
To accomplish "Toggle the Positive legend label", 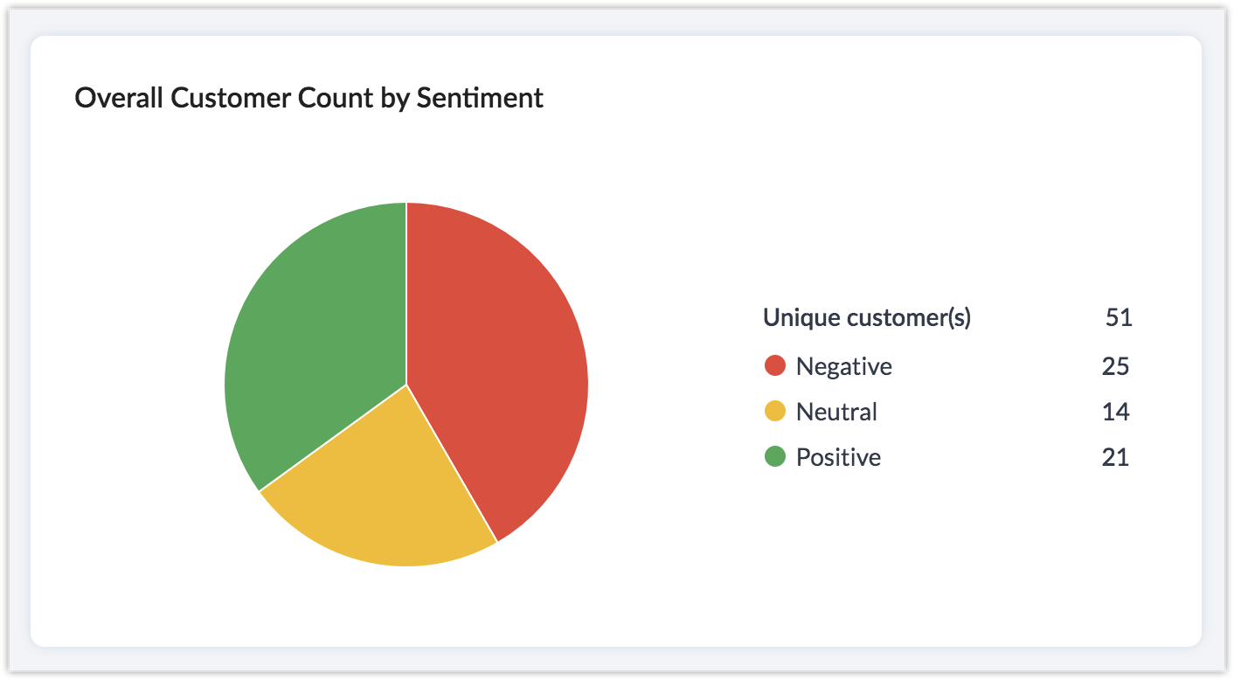I will point(838,457).
